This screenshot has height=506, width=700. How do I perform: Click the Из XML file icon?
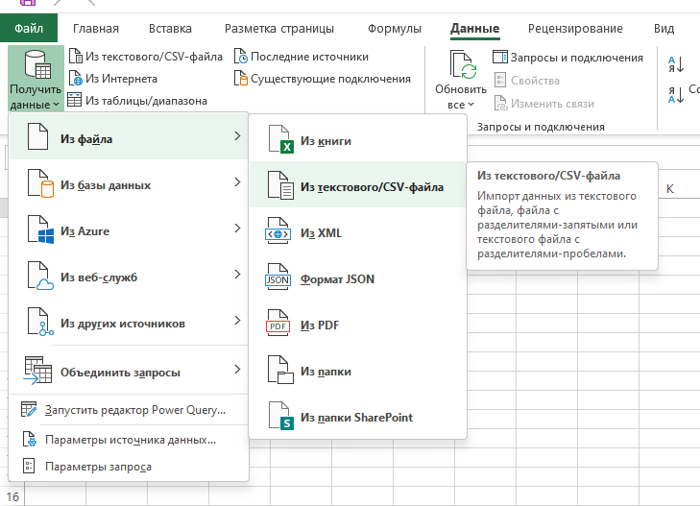pos(278,231)
